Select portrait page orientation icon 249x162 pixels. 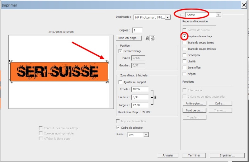(x=147, y=38)
